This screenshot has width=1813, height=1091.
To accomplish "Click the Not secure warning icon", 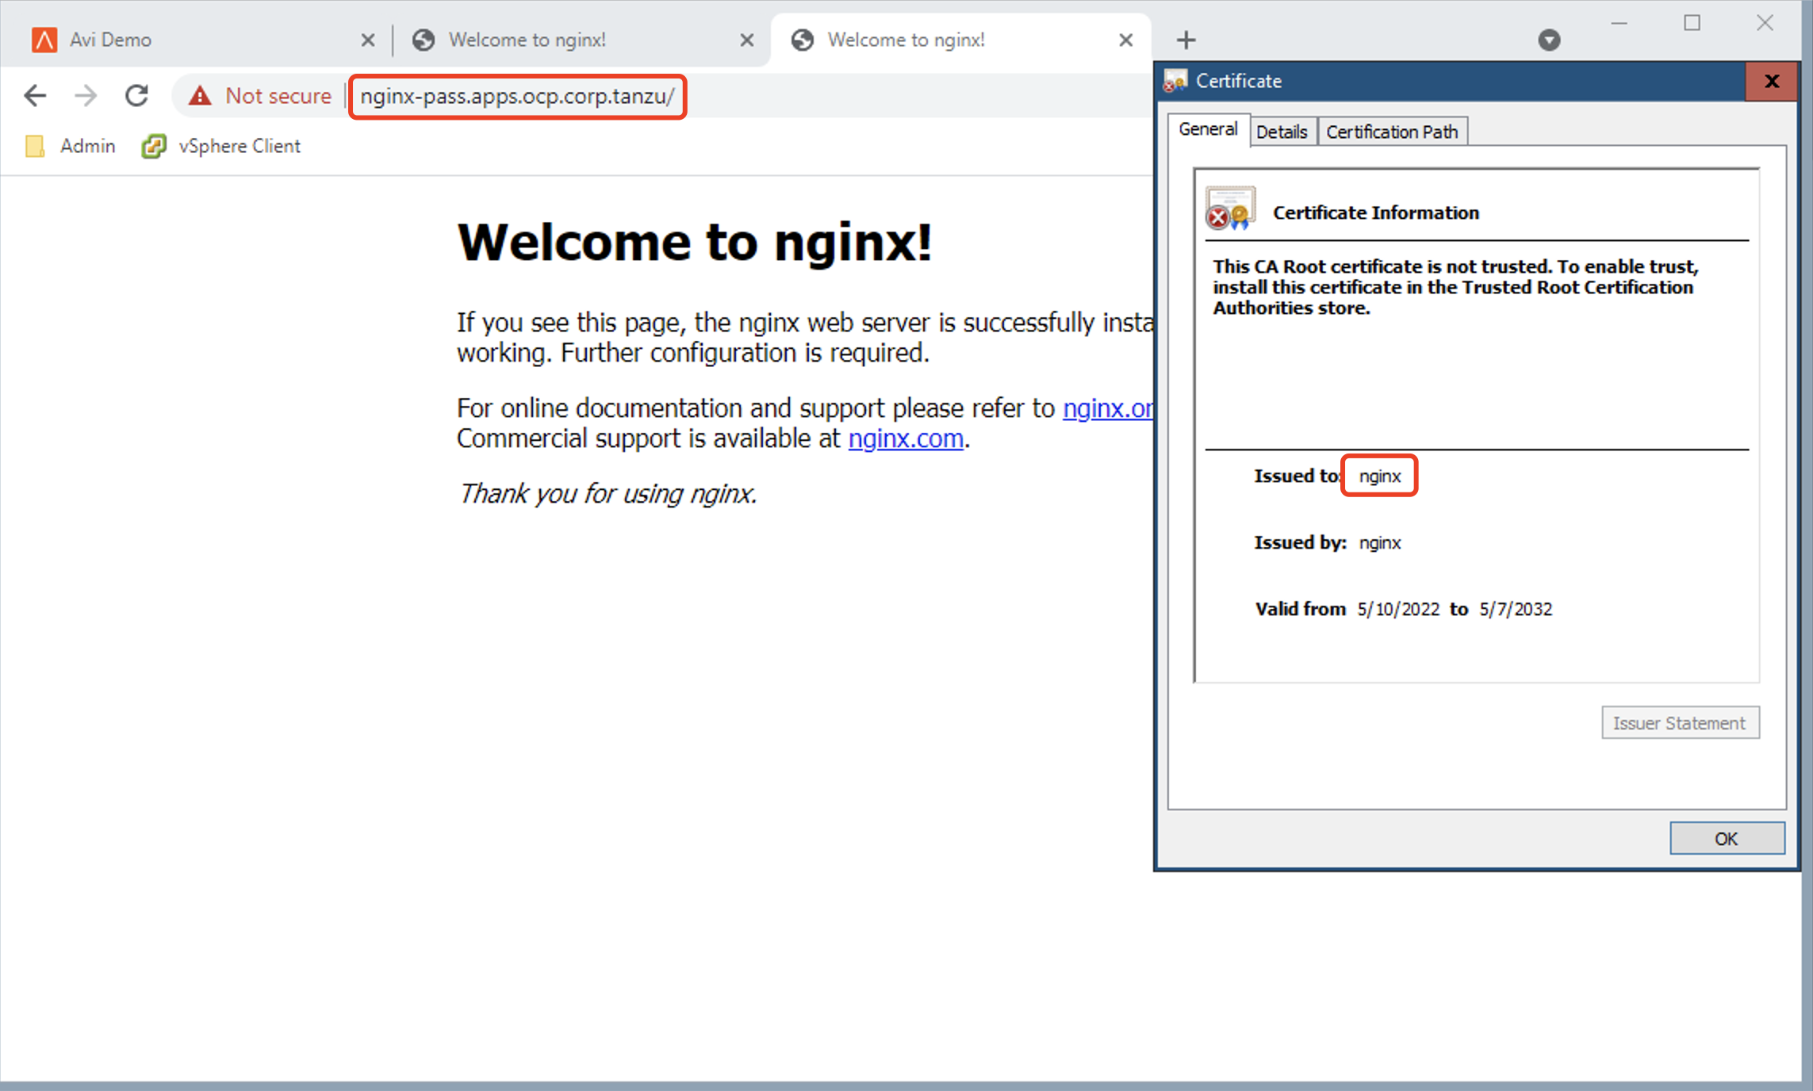I will 200,96.
